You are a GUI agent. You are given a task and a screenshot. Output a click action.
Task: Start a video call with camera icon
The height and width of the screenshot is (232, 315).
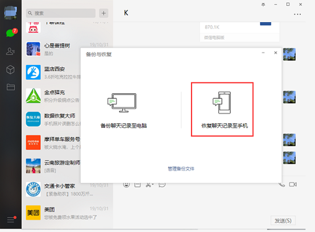click(293, 184)
